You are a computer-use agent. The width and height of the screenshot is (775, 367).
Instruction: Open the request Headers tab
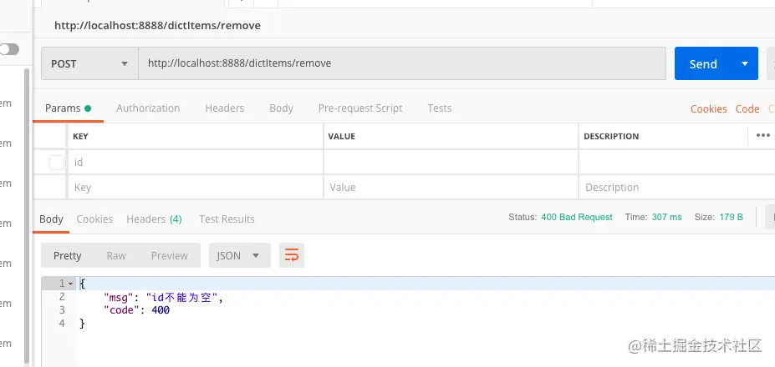click(x=224, y=108)
